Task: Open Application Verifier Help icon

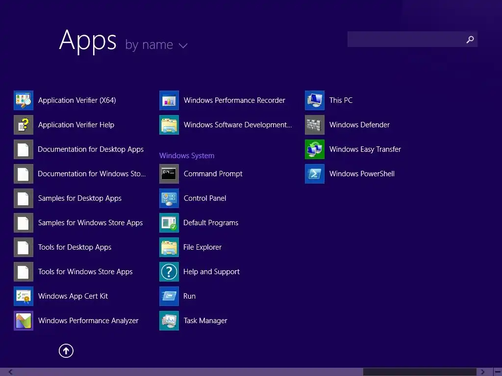Action: coord(24,125)
